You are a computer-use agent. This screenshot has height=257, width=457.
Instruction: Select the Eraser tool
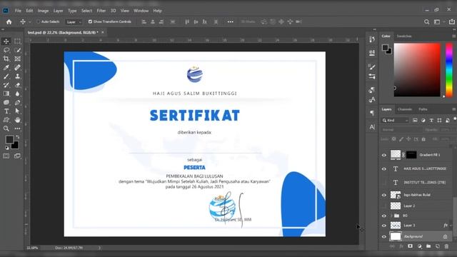point(17,85)
